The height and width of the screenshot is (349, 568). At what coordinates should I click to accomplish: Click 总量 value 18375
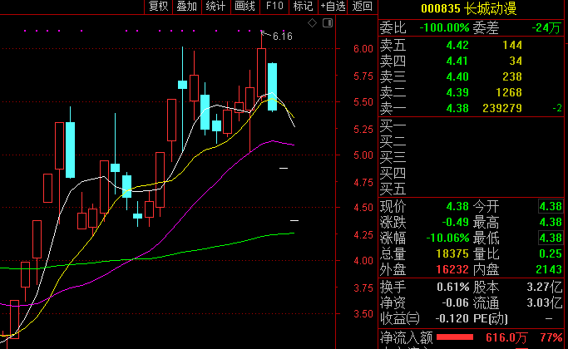(452, 253)
